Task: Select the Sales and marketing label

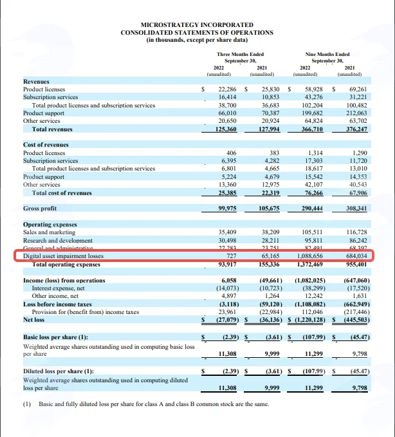Action: pyautogui.click(x=49, y=232)
